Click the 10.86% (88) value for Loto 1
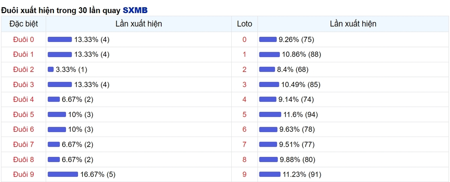 click(x=301, y=54)
